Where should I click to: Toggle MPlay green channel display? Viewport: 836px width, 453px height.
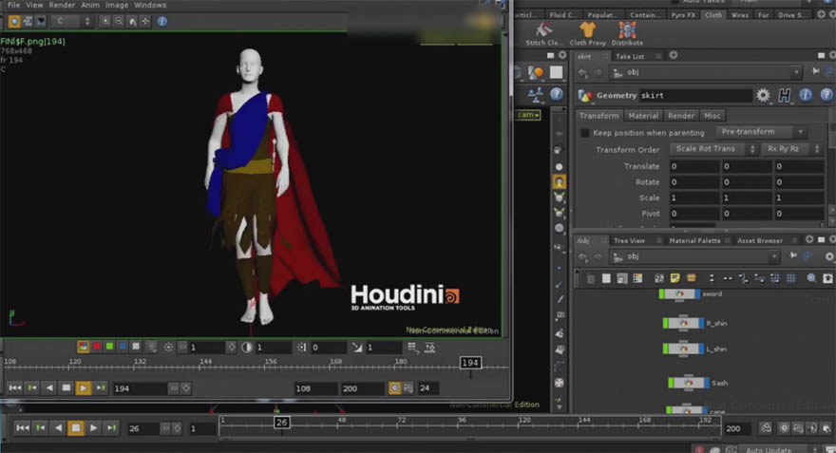point(109,347)
